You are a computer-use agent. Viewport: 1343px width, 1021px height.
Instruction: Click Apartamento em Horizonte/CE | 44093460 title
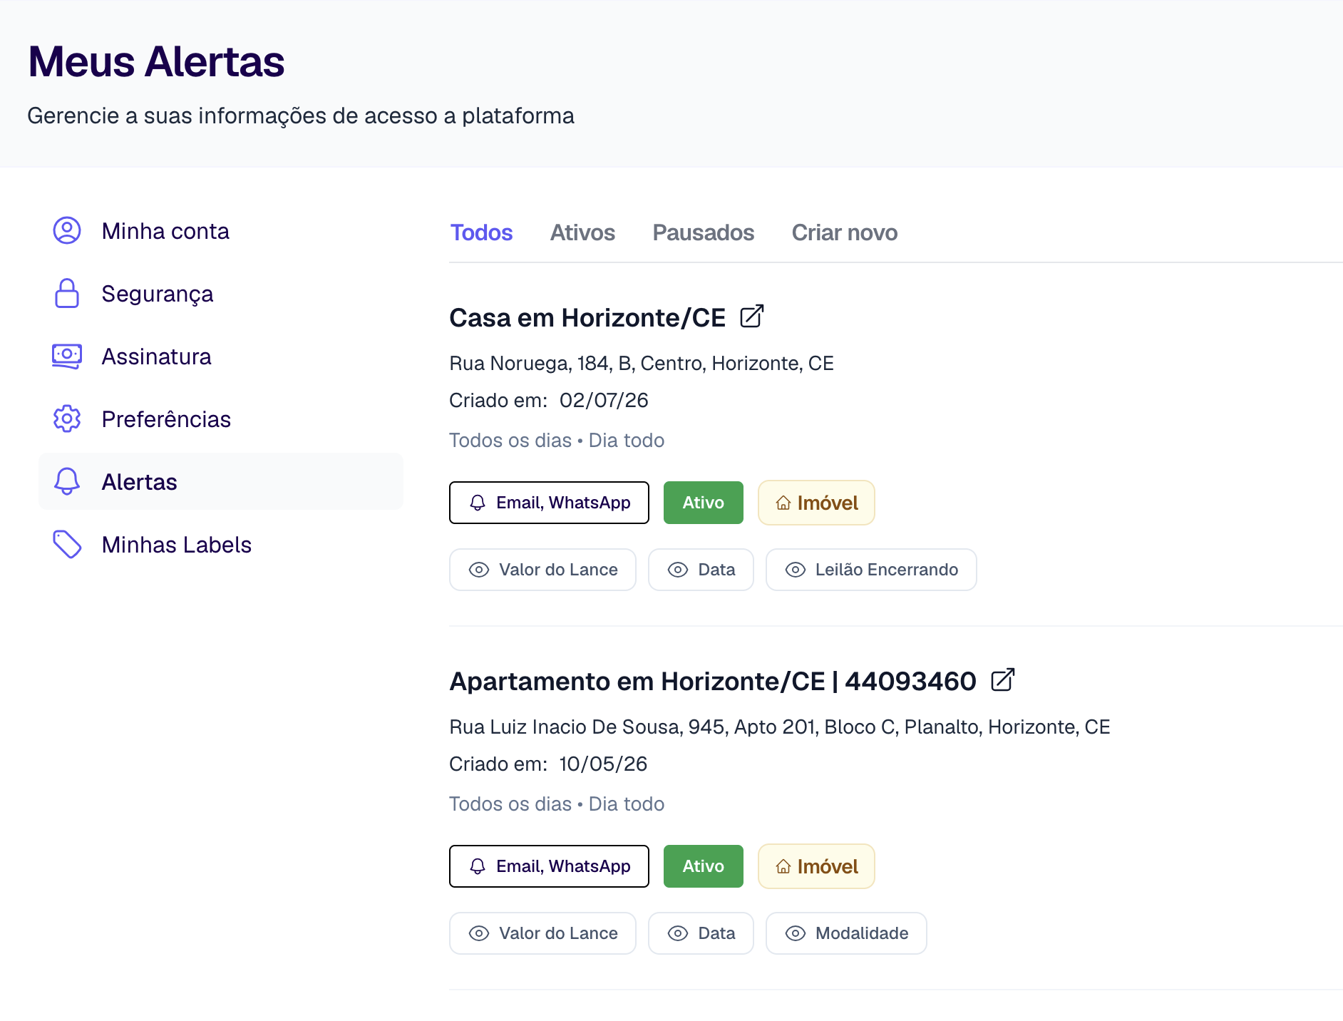(713, 681)
